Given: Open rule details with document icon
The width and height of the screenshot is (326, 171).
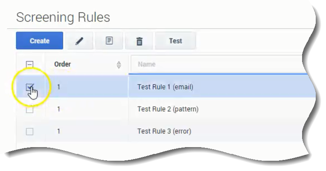Looking at the screenshot, I should tap(109, 41).
